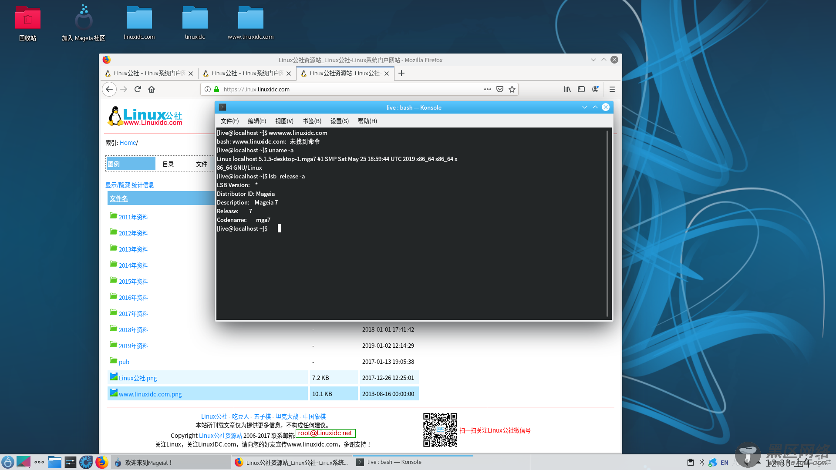This screenshot has height=470, width=836.
Task: Open the Firefox Library
Action: tap(567, 89)
